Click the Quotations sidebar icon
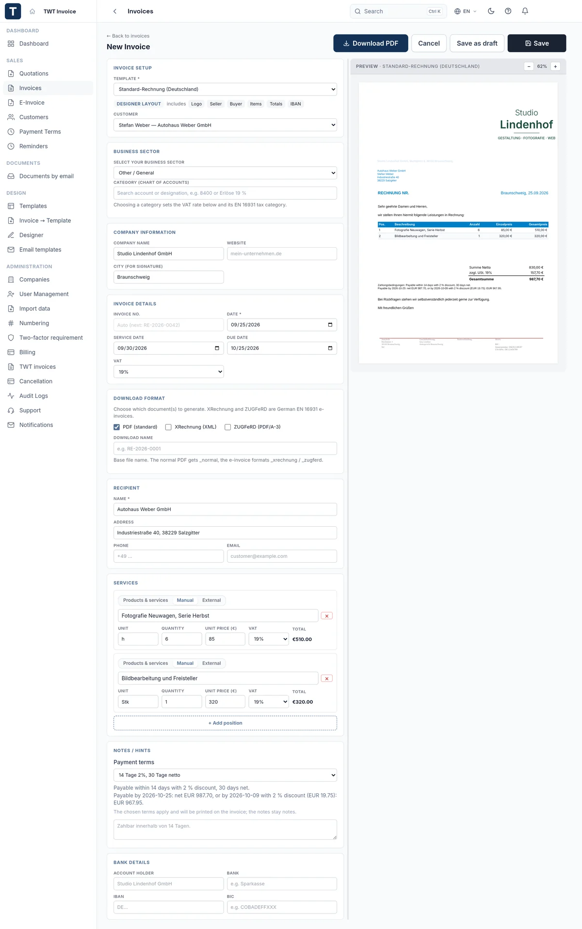Screen dimensions: 582x929 point(11,74)
